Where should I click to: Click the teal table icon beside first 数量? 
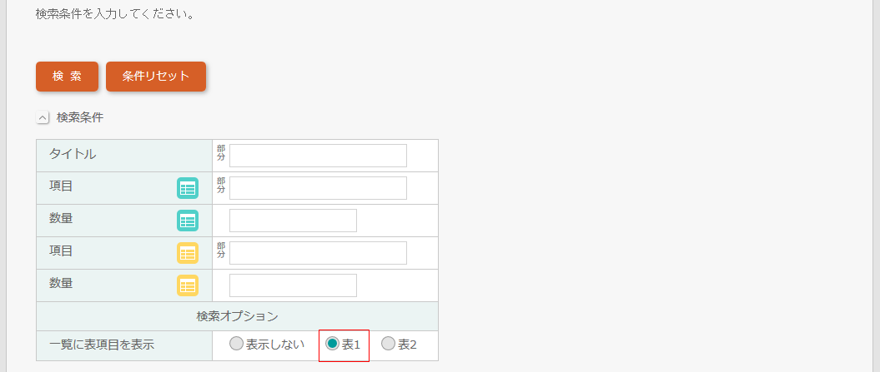coord(188,221)
